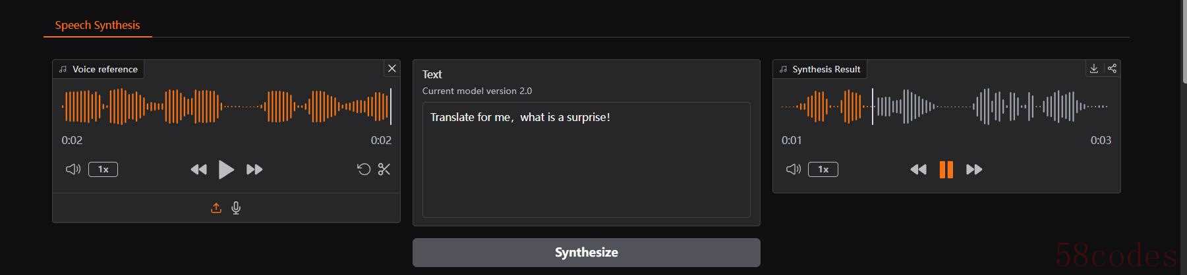Undo changes to voice reference

tap(363, 170)
